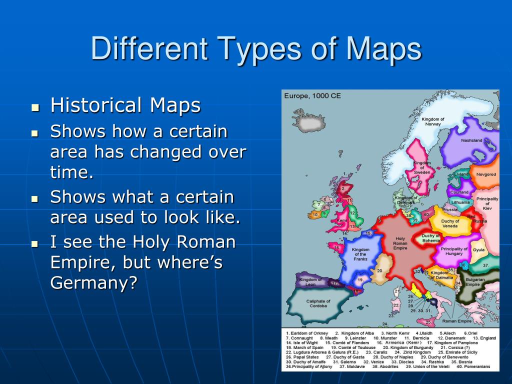Screen dimensions: 512x384
Task: Select legend entry "13. England"
Action: (484, 338)
